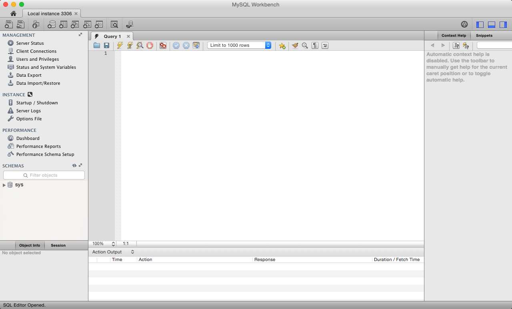
Task: Toggle continue-on-error execution icon
Action: click(x=163, y=46)
